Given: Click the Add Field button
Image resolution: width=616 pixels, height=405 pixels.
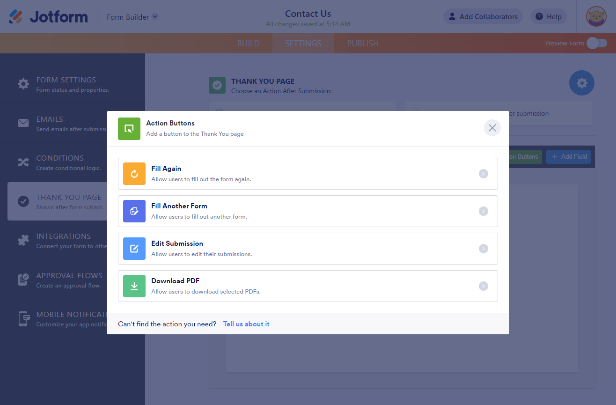Looking at the screenshot, I should point(569,157).
